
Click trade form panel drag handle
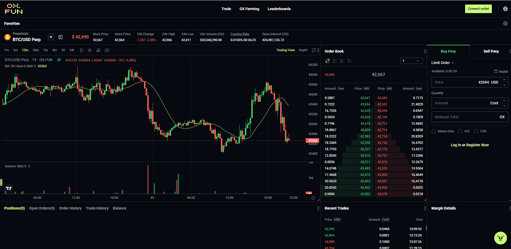point(510,51)
